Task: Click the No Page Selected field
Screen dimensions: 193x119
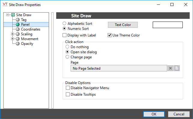Action: [x=119, y=68]
